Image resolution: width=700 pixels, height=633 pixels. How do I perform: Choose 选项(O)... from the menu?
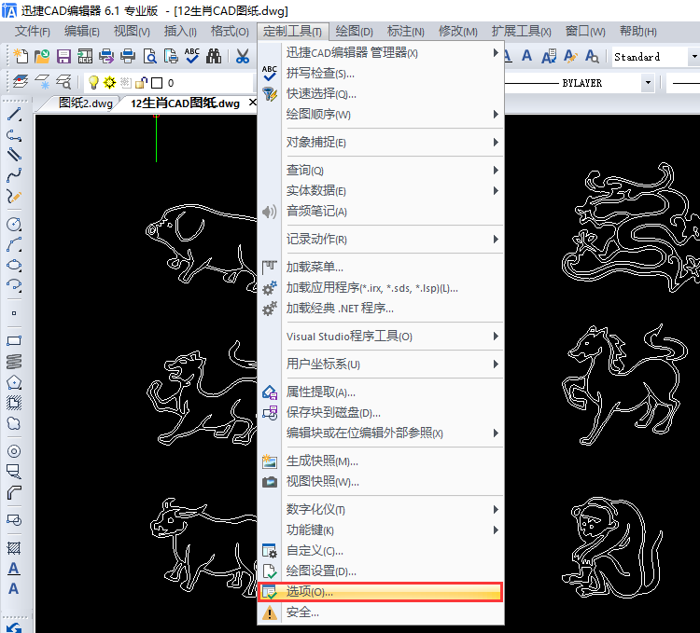pyautogui.click(x=381, y=592)
